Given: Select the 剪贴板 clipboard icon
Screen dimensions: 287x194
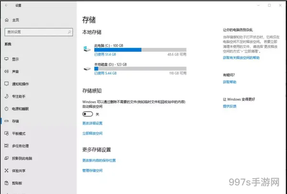Looking at the screenshot, I should pyautogui.click(x=6, y=183).
